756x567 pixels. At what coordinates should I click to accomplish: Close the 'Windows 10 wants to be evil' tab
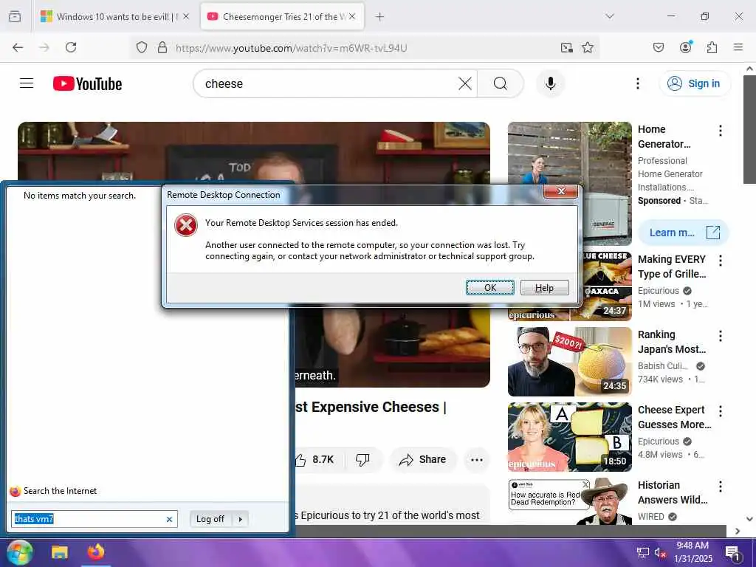pos(186,16)
